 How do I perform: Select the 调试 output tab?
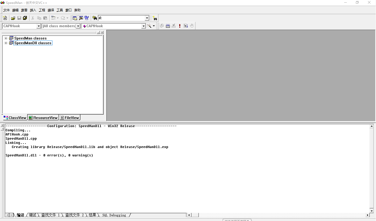(x=33, y=215)
